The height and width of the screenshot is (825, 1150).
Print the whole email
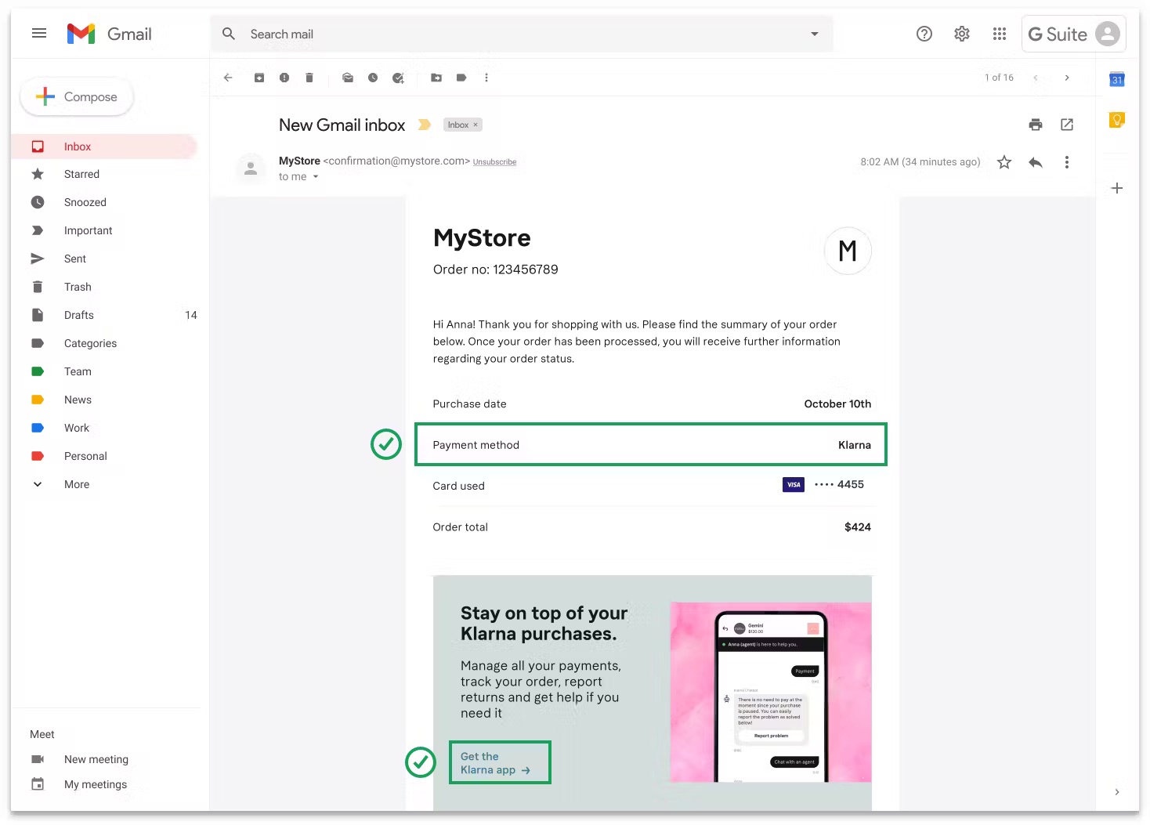(1036, 125)
